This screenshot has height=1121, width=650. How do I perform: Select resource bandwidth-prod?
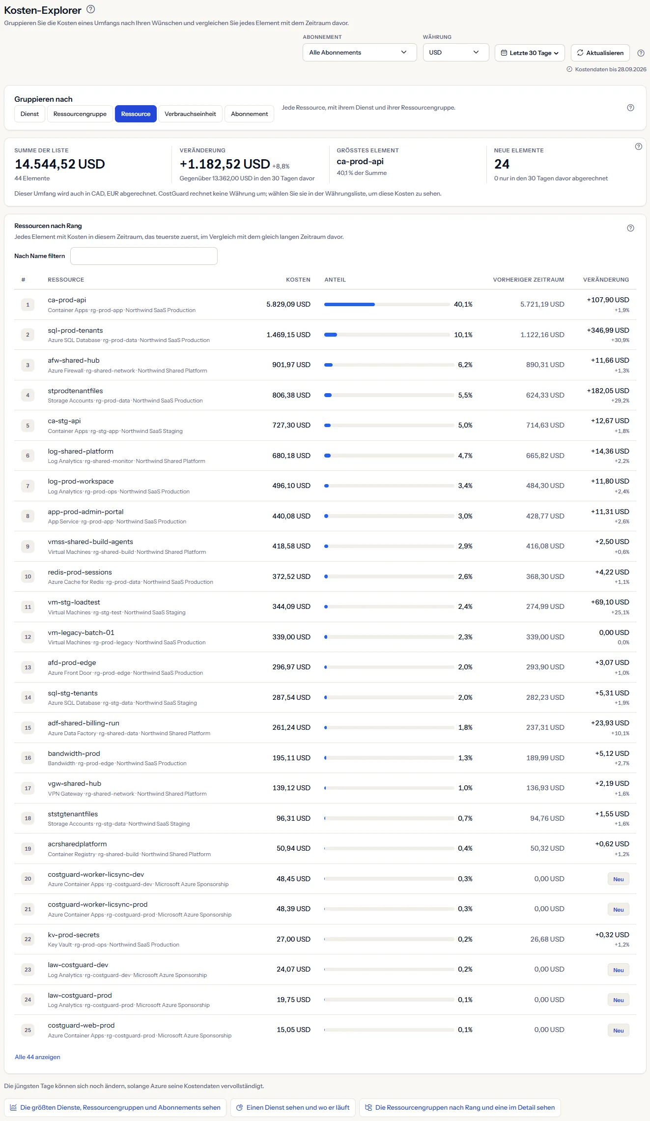pyautogui.click(x=74, y=753)
